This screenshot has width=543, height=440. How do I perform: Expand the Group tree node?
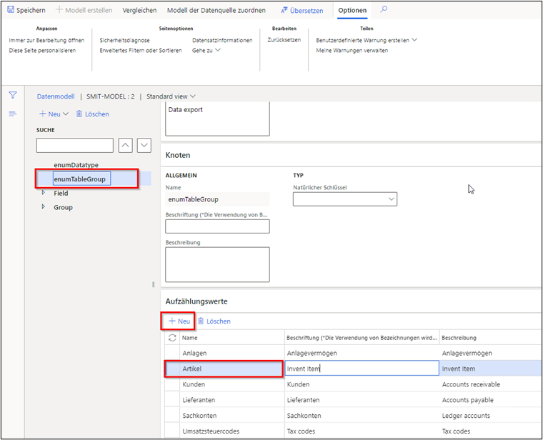point(44,207)
